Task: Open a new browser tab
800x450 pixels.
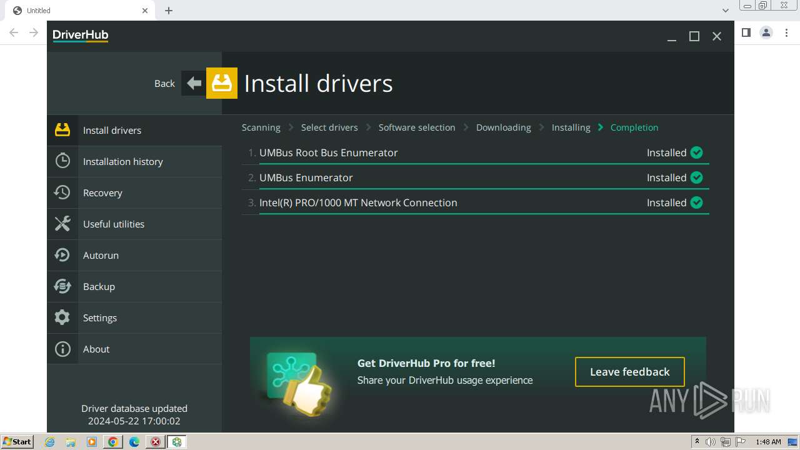Action: (169, 11)
